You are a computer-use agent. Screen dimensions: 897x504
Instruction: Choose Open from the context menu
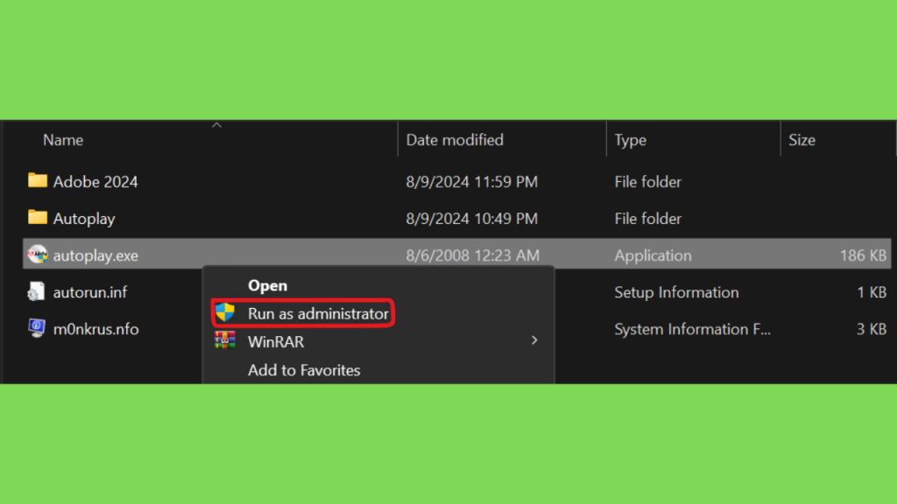tap(268, 285)
